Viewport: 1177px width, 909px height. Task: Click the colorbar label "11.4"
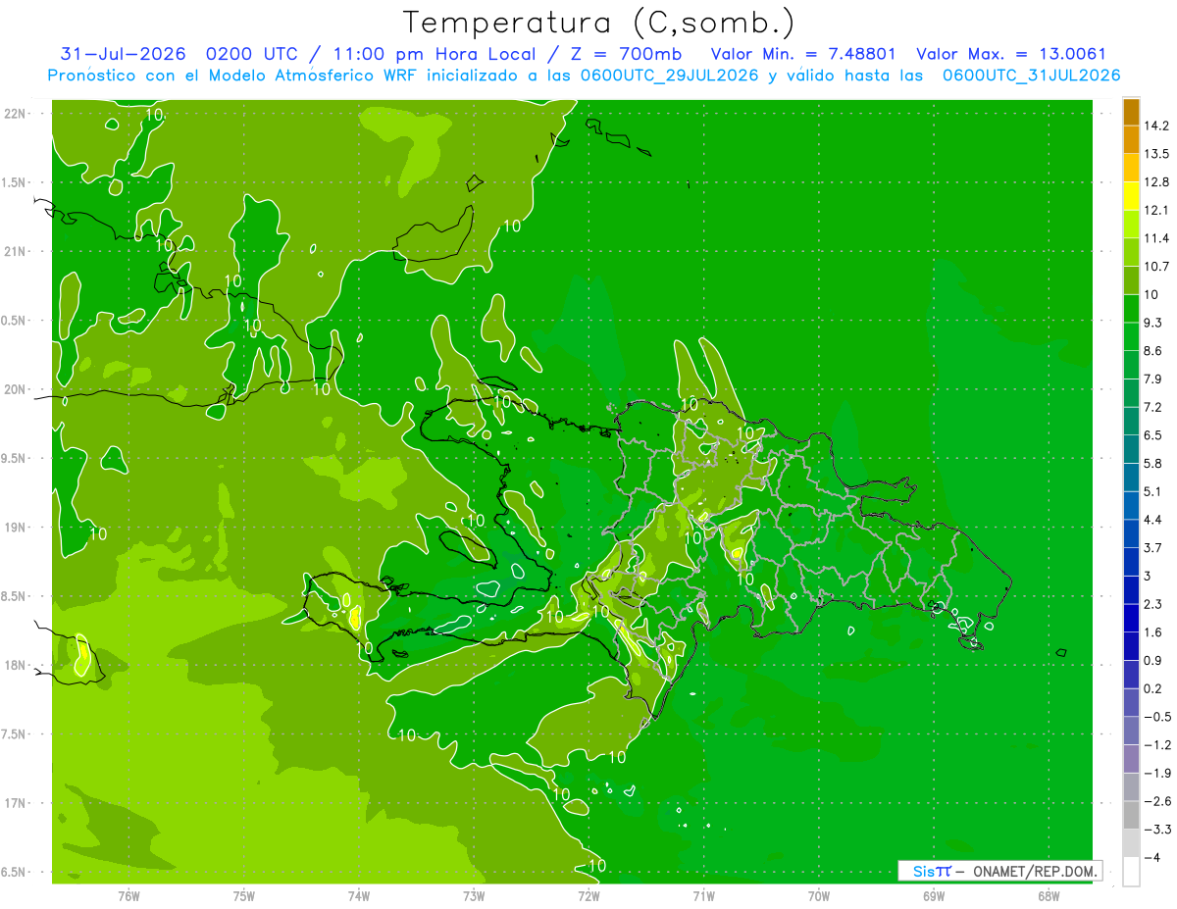tap(1157, 238)
